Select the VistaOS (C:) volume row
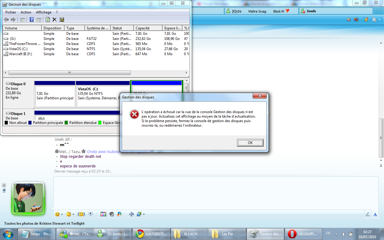This screenshot has width=384, height=240. pyautogui.click(x=18, y=49)
